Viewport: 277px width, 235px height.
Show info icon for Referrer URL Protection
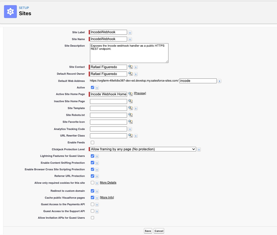(x=97, y=176)
